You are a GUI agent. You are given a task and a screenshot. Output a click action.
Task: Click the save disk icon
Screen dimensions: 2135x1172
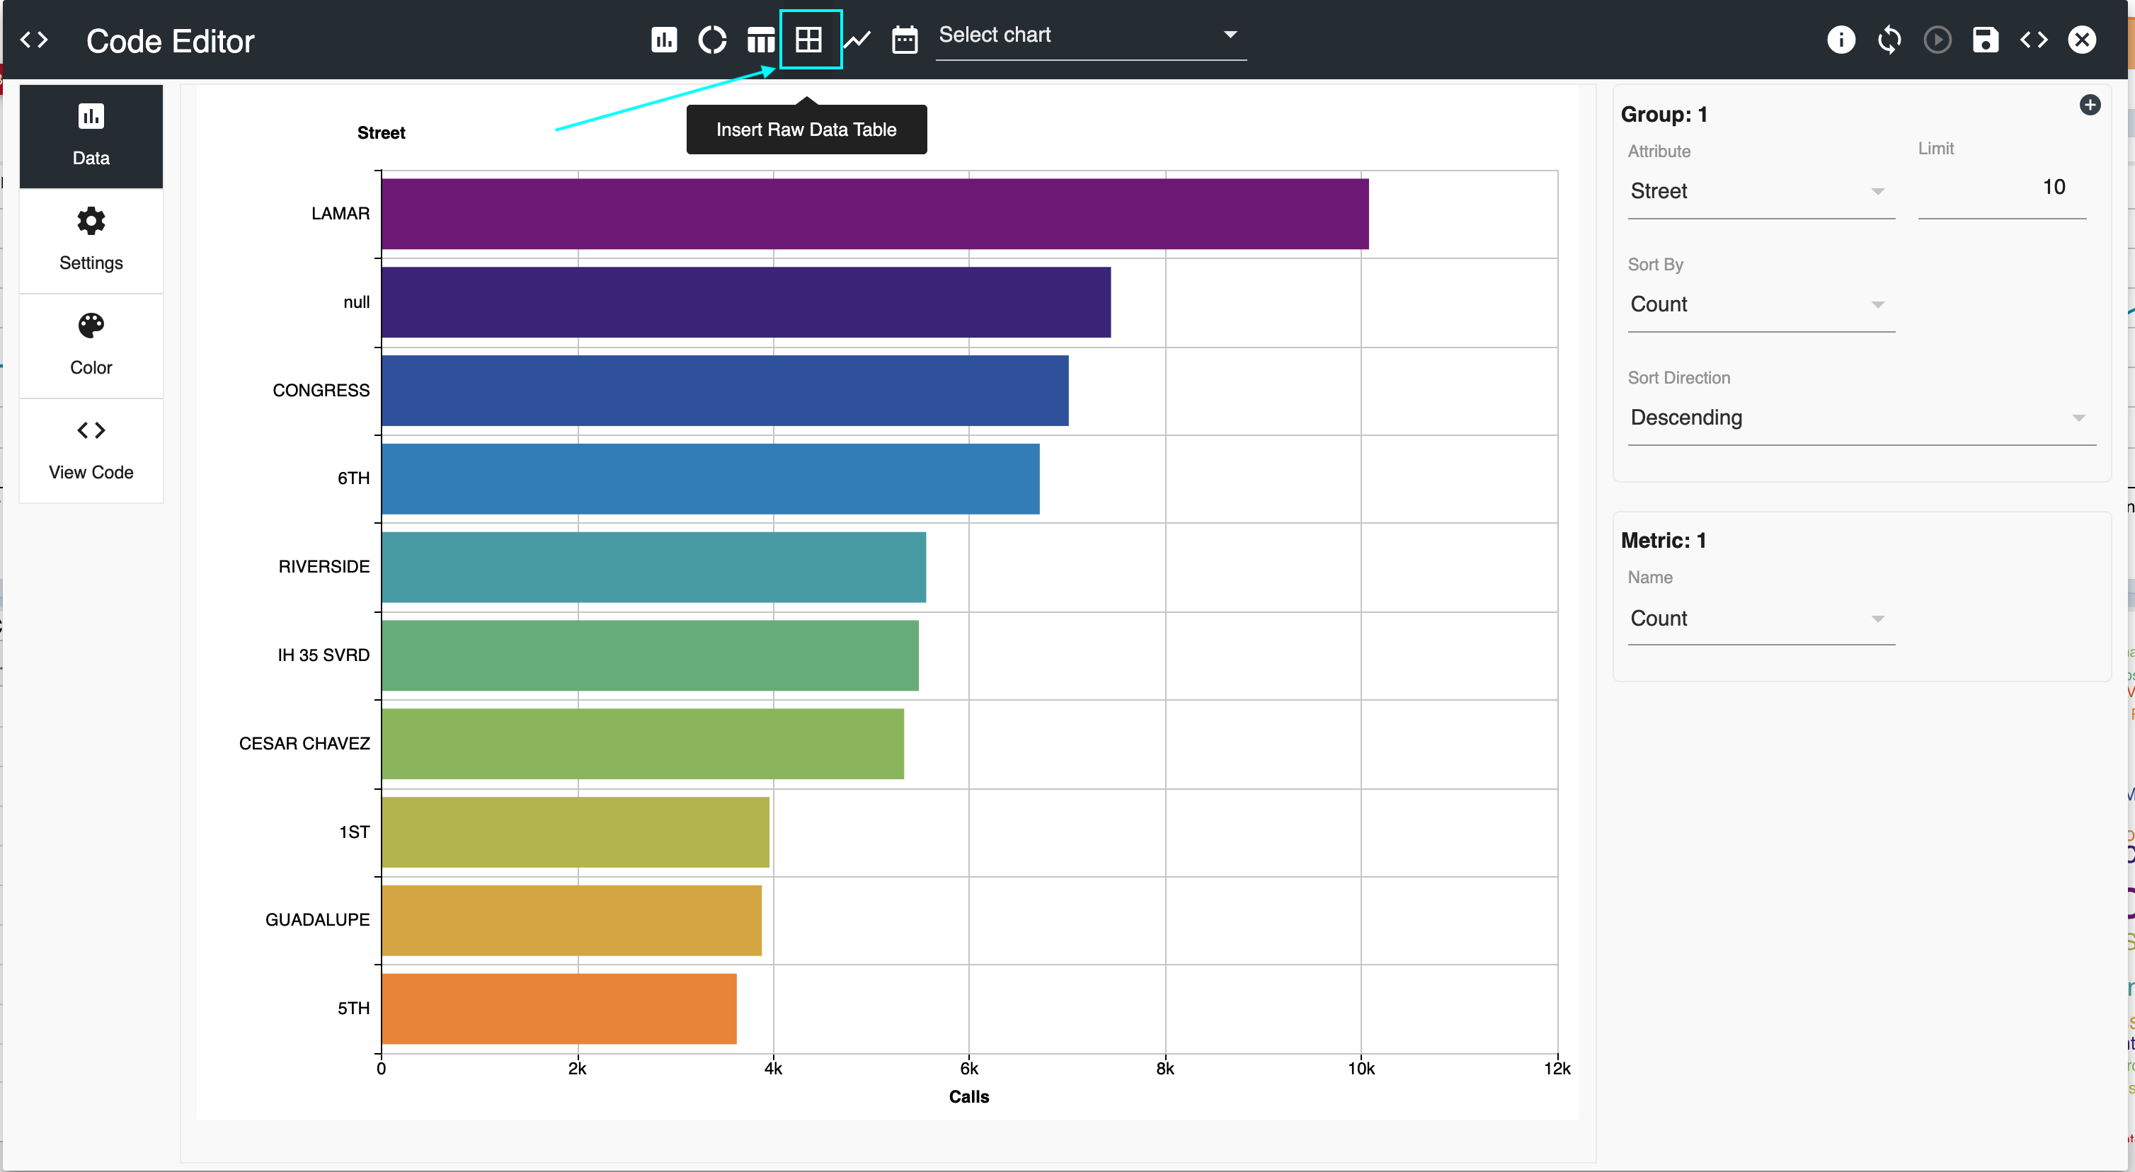coord(1985,40)
